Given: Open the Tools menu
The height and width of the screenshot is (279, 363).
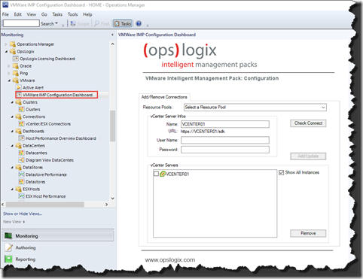Looking at the screenshot, I should [x=72, y=14].
